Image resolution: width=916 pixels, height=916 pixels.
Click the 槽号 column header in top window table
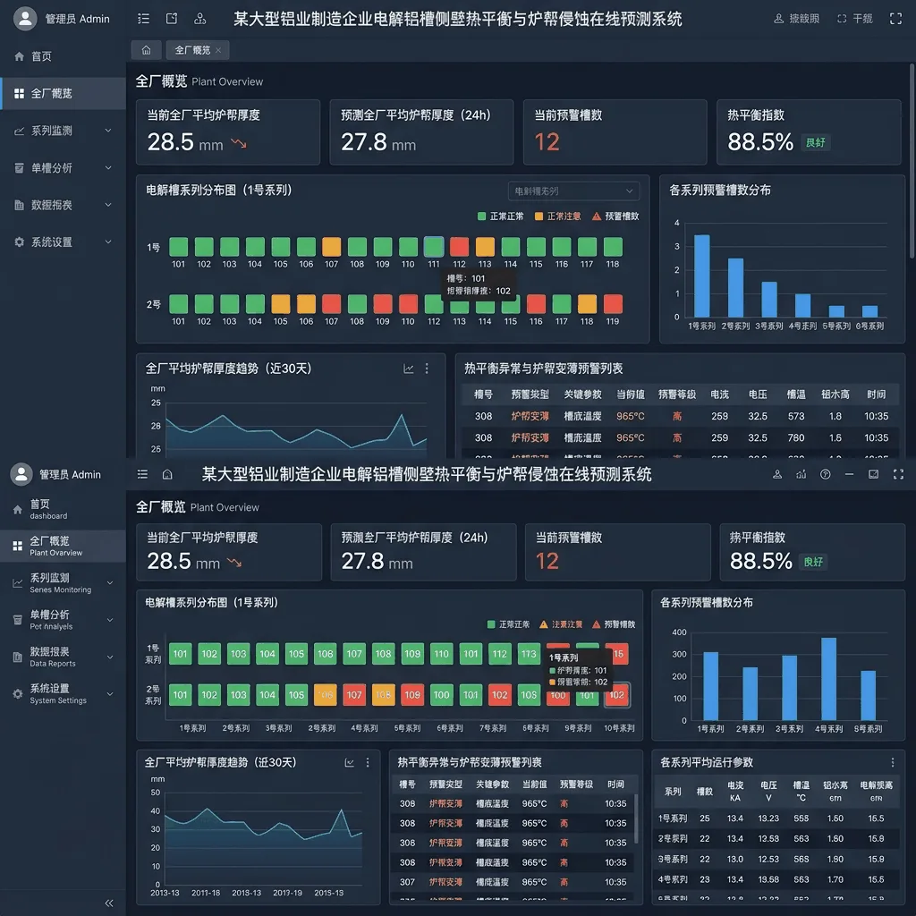483,394
